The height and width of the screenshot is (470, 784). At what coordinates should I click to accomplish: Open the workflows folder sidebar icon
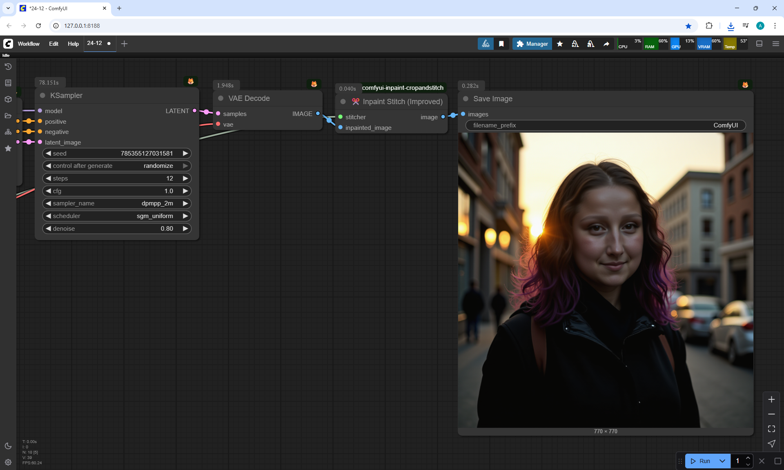pos(8,116)
